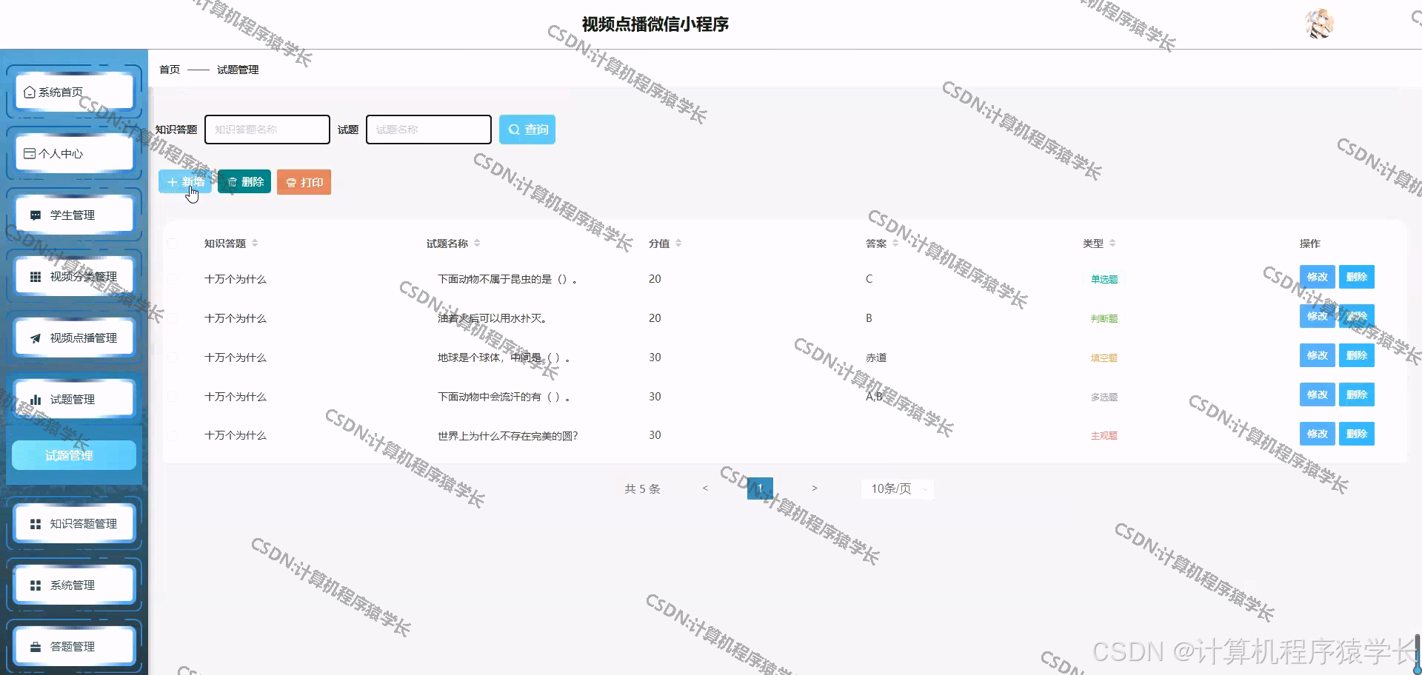Click the chat icon beside 学生管理

coord(35,215)
